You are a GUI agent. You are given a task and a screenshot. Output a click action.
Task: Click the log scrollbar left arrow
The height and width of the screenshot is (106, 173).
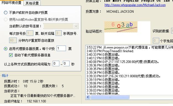pyautogui.click(x=88, y=97)
